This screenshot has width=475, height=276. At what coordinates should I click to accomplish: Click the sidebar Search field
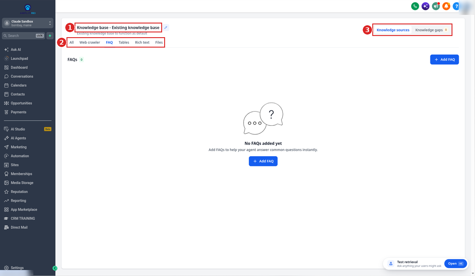click(x=23, y=36)
